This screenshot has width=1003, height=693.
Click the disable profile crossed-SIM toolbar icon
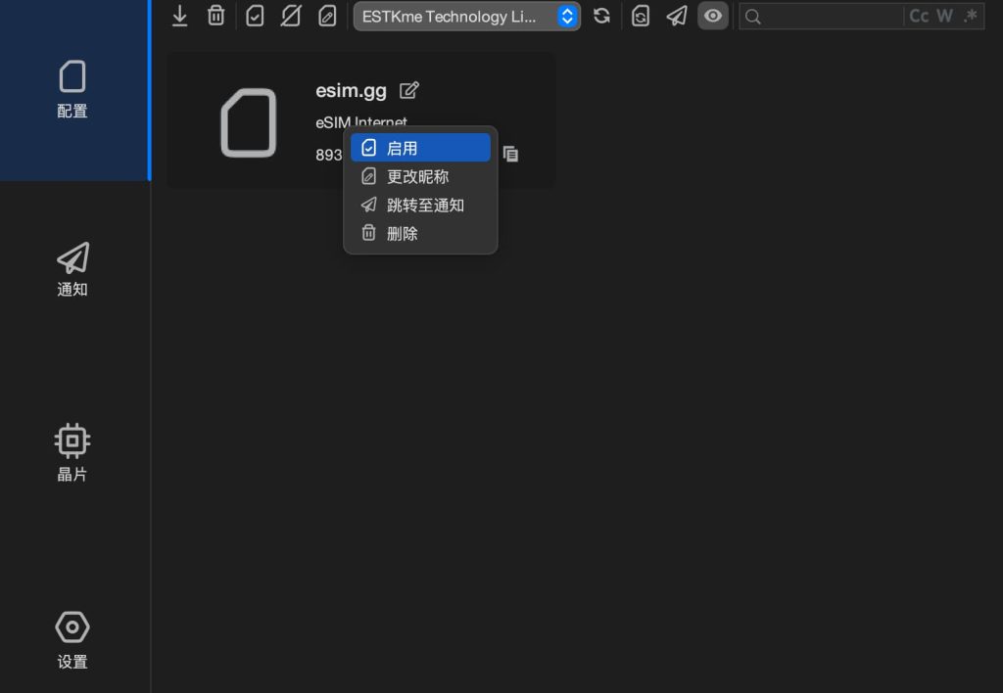(x=291, y=16)
